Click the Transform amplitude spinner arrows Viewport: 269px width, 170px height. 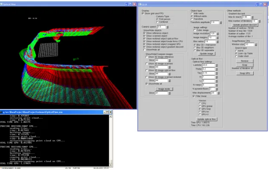pos(221,23)
